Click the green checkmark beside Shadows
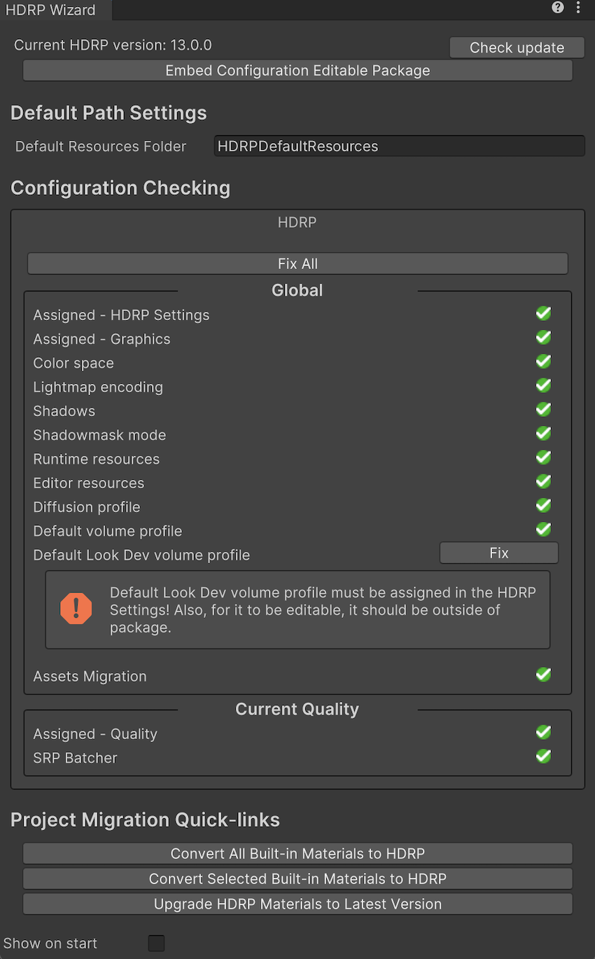Image resolution: width=595 pixels, height=959 pixels. click(543, 409)
